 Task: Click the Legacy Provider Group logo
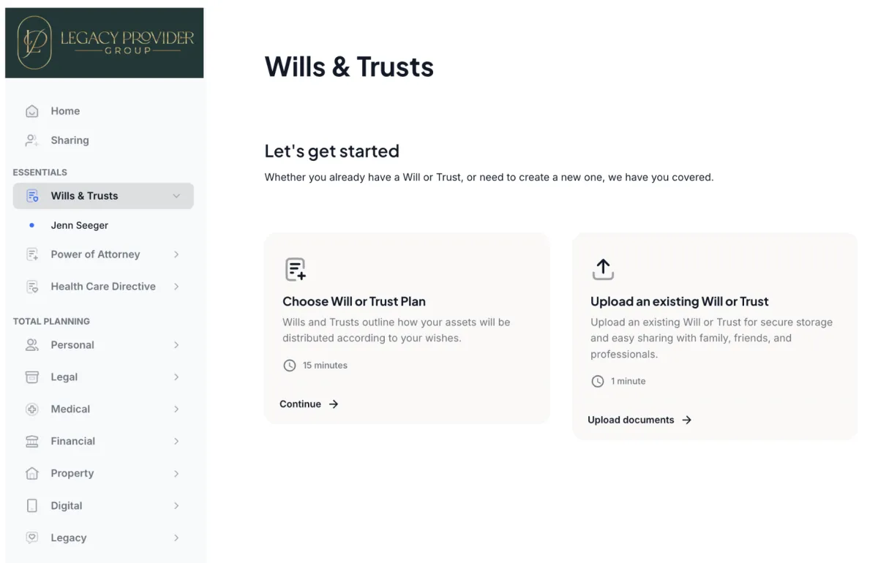[105, 42]
